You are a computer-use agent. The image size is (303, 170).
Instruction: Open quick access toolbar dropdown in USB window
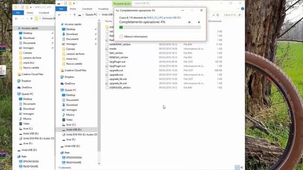[74, 3]
